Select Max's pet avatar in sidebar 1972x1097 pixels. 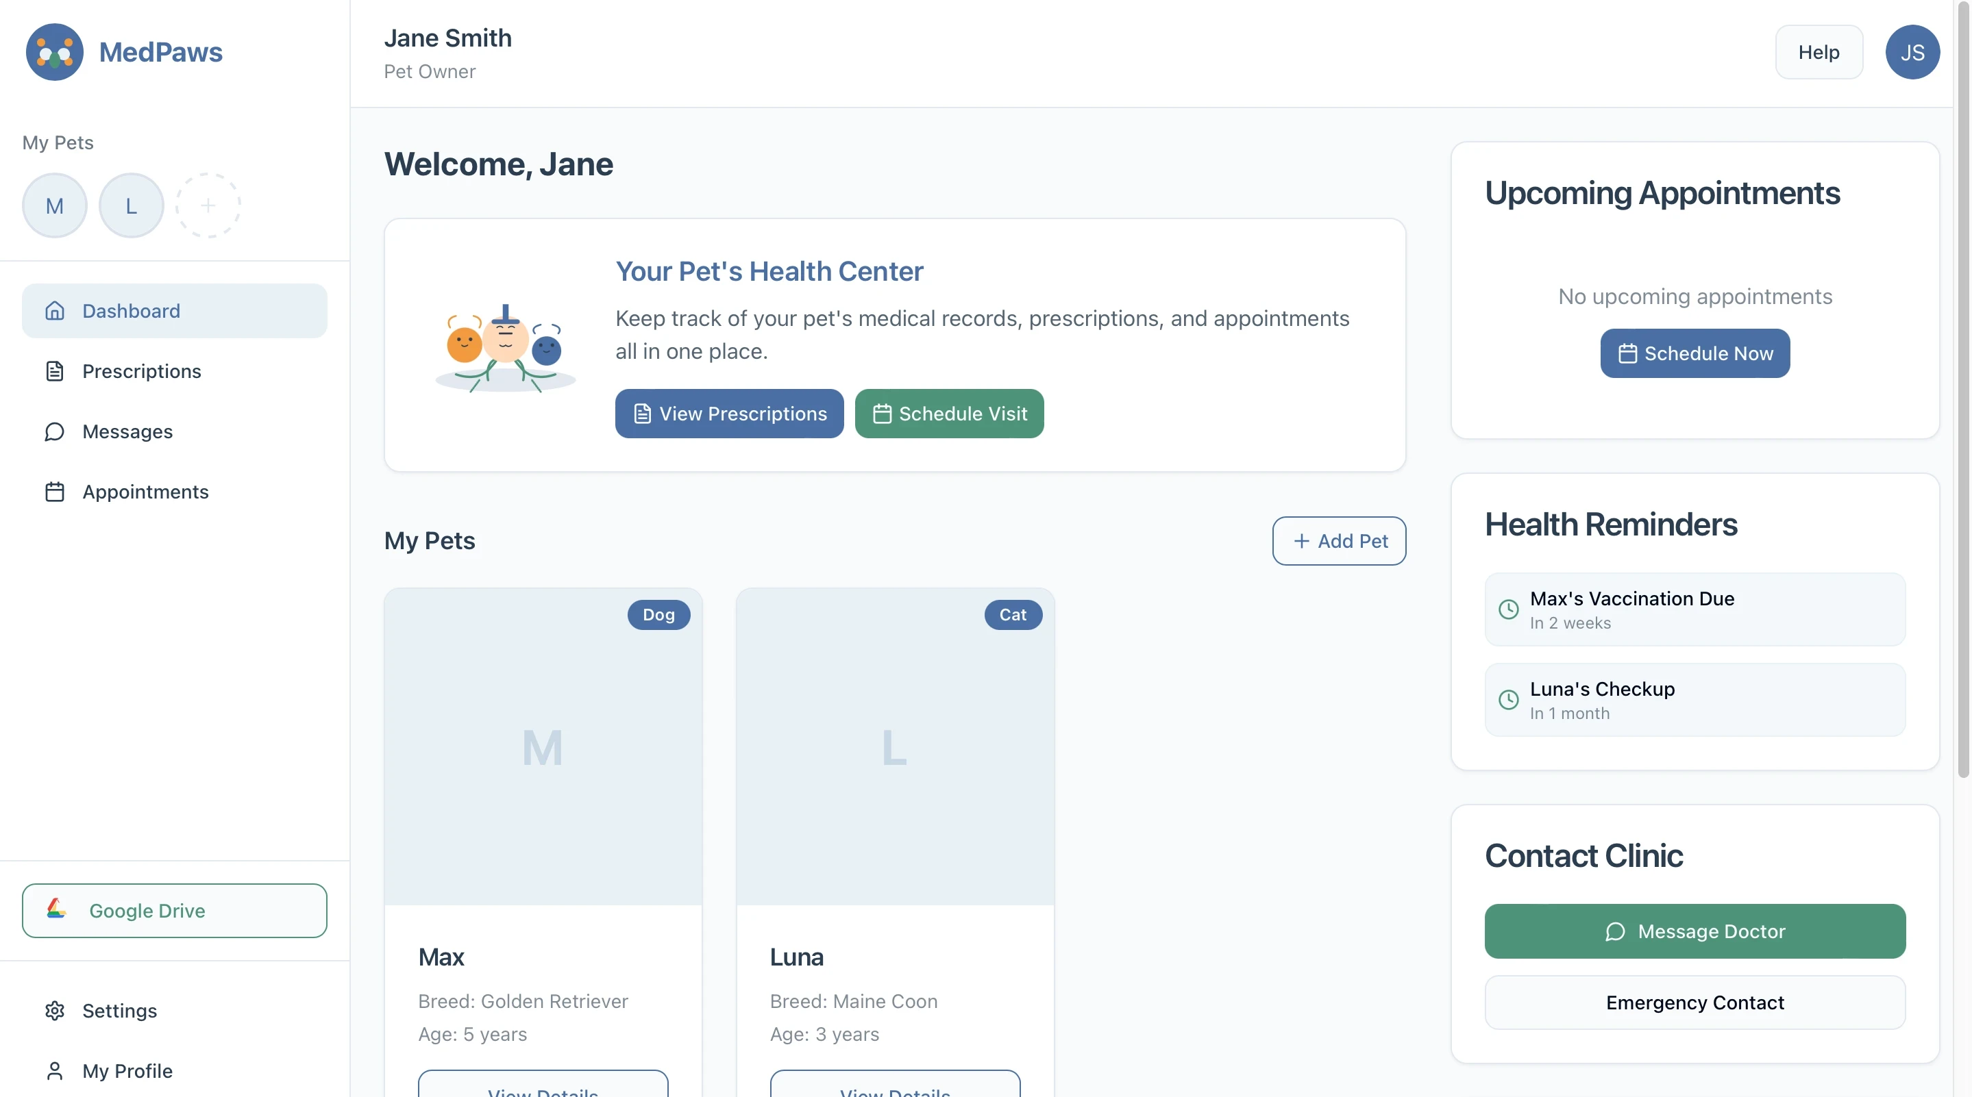click(54, 205)
